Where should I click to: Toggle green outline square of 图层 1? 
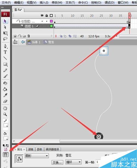click(x=51, y=26)
